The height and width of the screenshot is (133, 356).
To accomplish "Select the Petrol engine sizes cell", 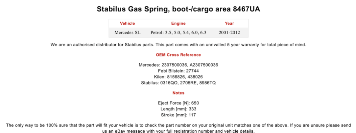I will (178, 33).
